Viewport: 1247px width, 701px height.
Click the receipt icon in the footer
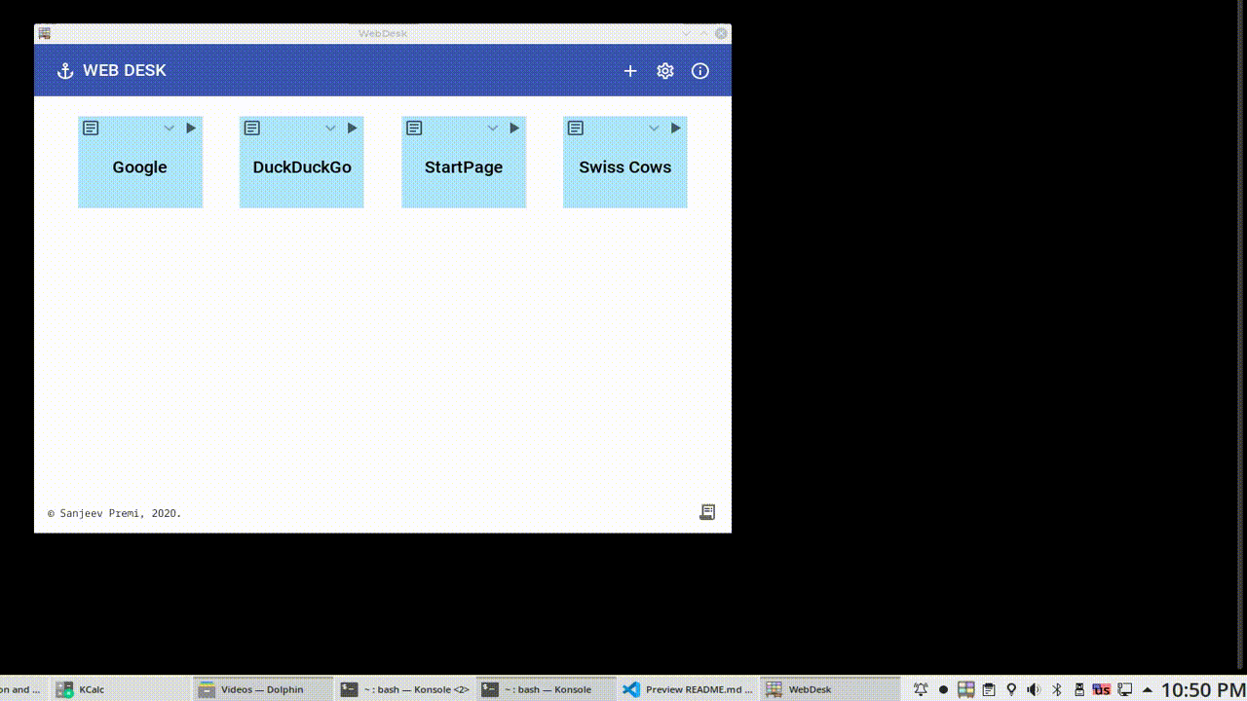click(707, 512)
